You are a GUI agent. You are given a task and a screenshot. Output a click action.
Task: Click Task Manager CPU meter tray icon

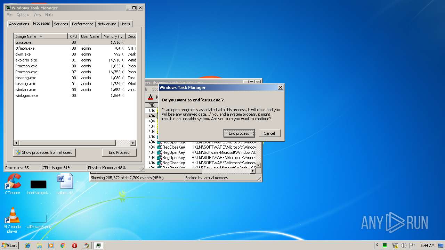(385, 245)
